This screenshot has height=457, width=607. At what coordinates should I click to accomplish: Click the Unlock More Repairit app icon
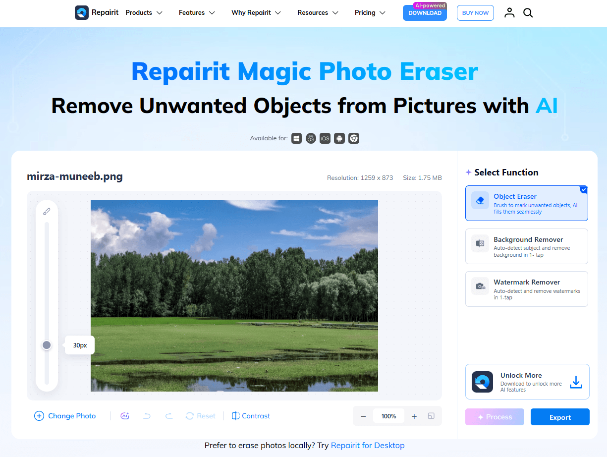482,382
